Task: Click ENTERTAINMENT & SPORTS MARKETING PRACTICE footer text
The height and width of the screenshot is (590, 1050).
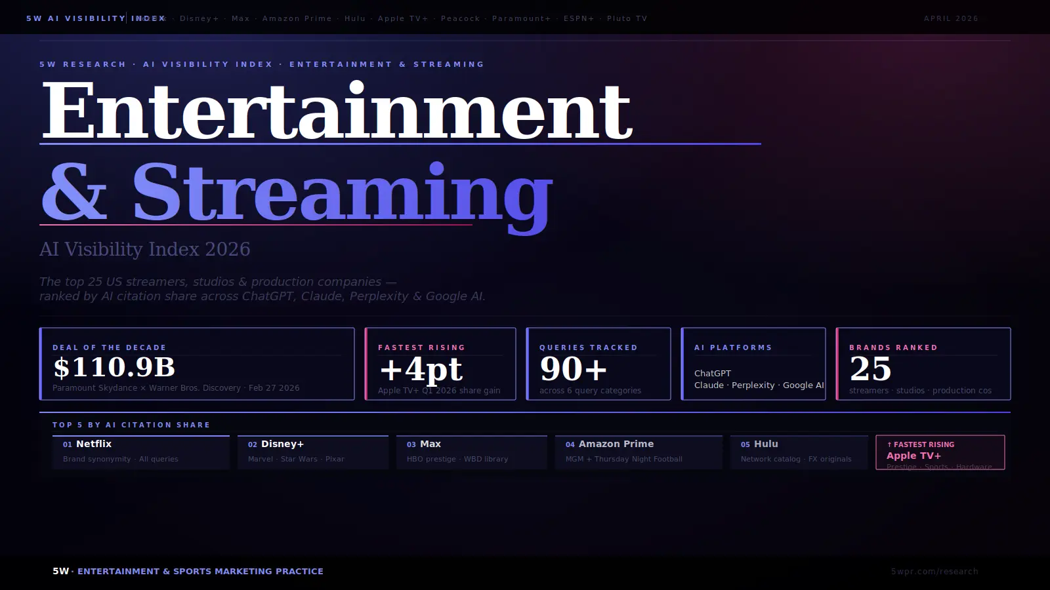Action: [200, 572]
